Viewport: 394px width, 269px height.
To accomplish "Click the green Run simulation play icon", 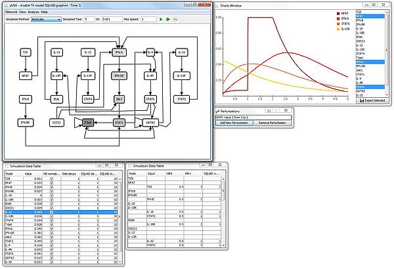I will coord(160,20).
